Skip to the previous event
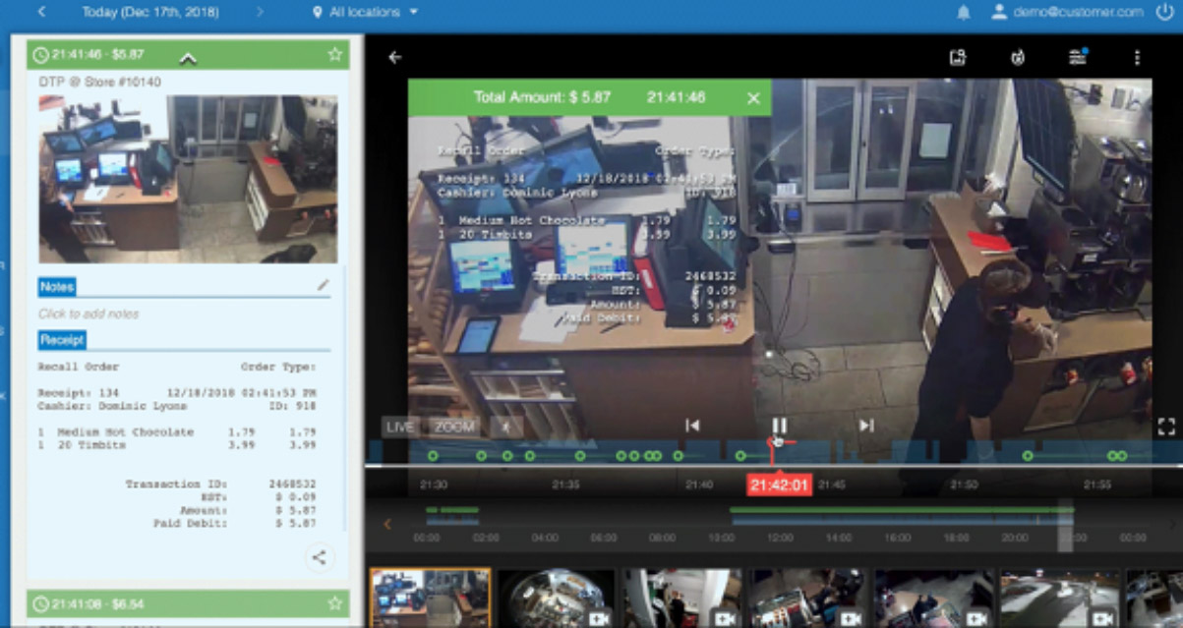Screen dimensions: 1183x628 coord(692,426)
